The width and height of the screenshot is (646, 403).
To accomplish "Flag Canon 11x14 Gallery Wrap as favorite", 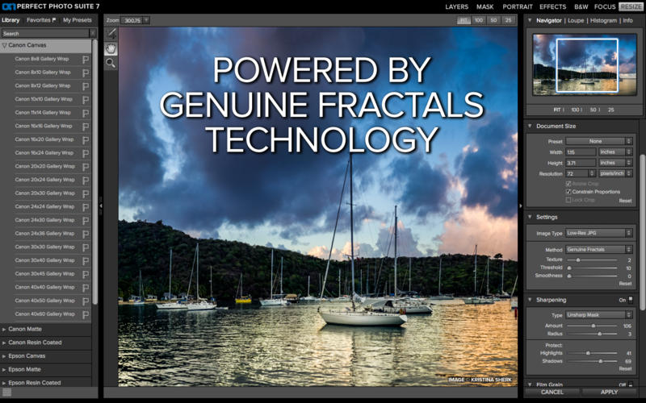I will 86,113.
